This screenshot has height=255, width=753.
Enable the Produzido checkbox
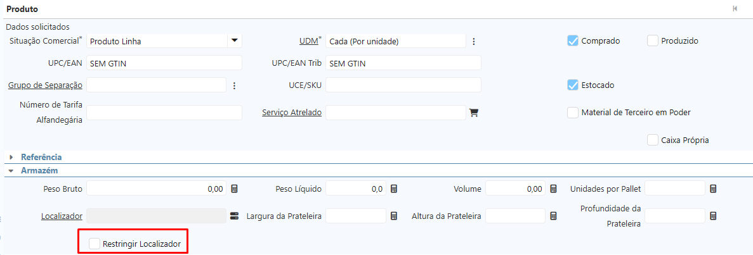pos(653,41)
